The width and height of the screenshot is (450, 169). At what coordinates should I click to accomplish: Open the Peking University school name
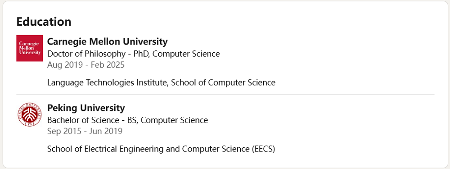tap(86, 108)
